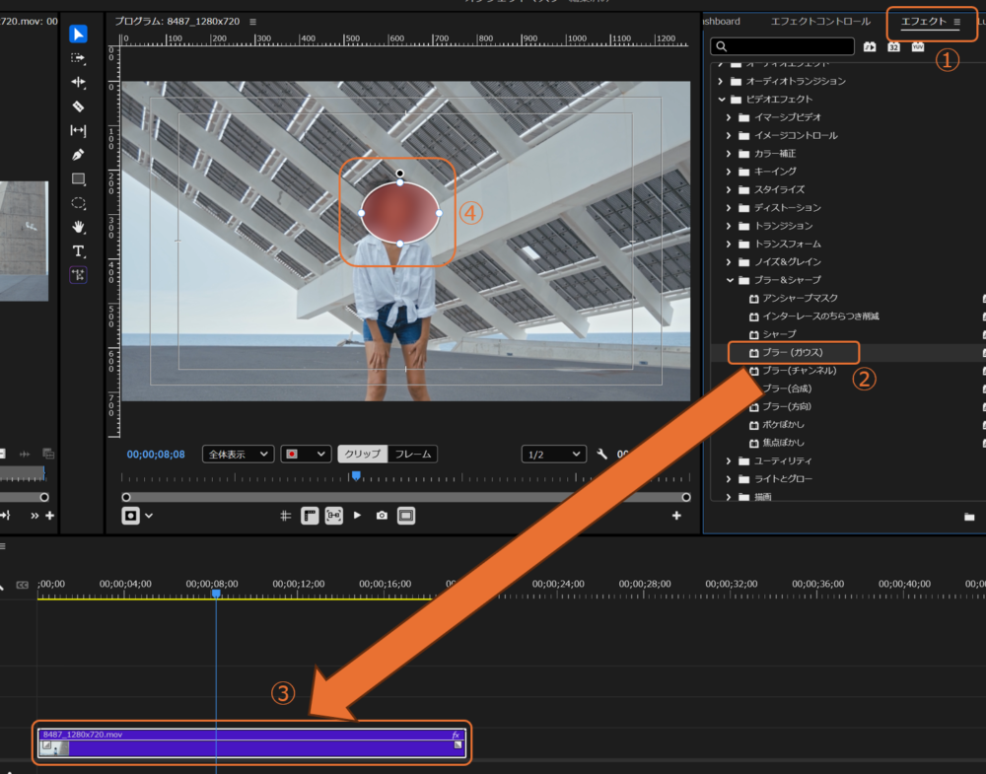
Task: Click the blurred ellipse mask on preview
Action: pyautogui.click(x=400, y=213)
